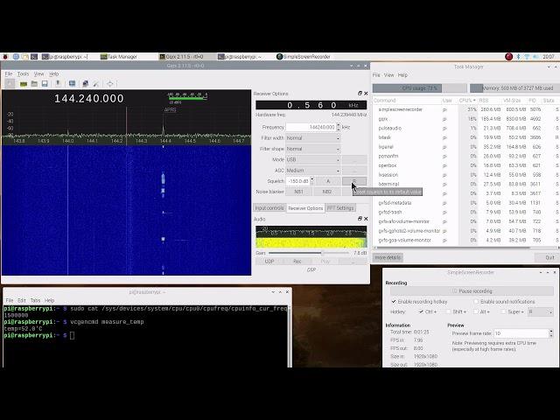
Task: Click the Frequency field stepper arrows
Action: point(339,127)
